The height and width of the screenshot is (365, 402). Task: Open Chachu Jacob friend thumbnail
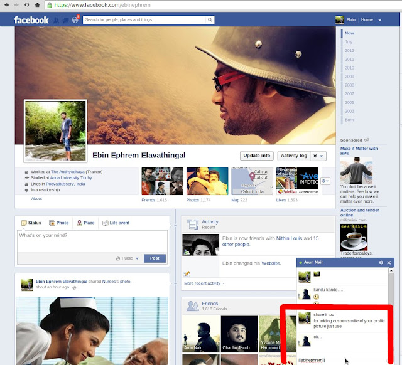239,334
